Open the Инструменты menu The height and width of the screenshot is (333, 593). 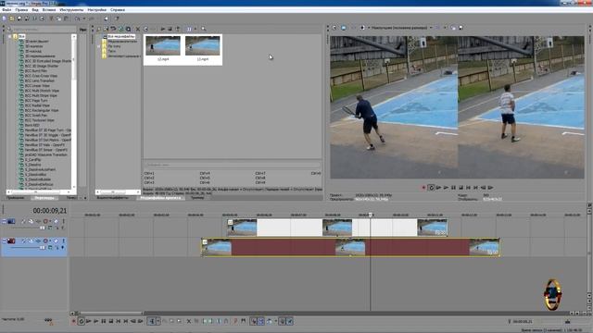[71, 10]
